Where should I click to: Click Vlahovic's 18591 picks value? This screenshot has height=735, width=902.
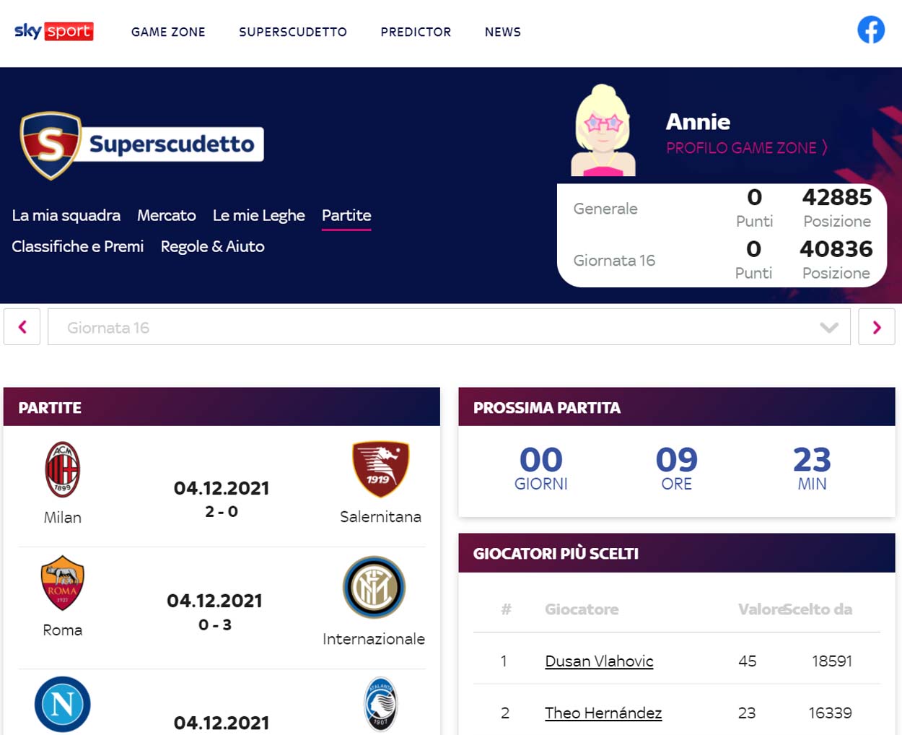(x=832, y=661)
